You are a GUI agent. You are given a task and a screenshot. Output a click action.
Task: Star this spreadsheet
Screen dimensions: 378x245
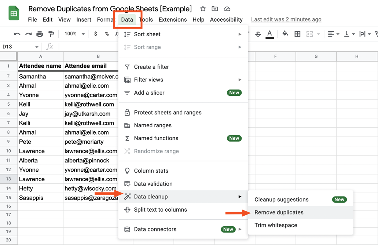[x=202, y=8]
